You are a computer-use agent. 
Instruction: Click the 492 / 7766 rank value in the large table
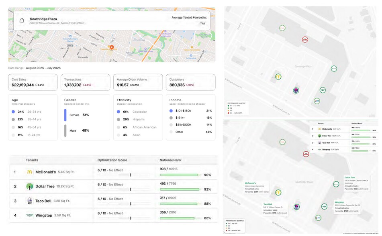pyautogui.click(x=168, y=183)
